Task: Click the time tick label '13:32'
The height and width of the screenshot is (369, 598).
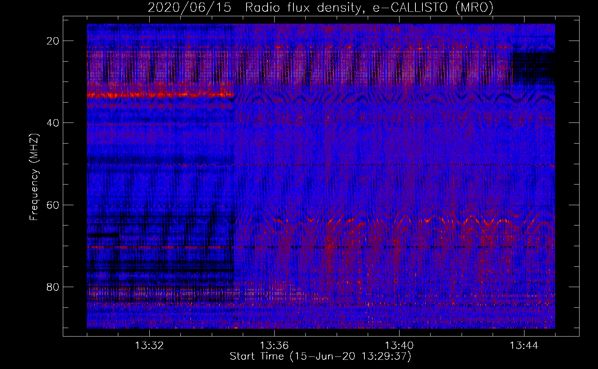Action: 149,346
